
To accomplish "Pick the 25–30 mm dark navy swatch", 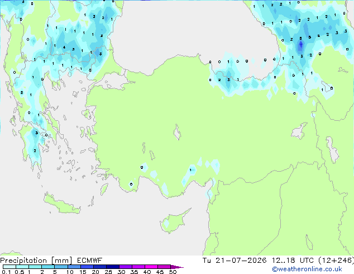I will coord(112,267).
